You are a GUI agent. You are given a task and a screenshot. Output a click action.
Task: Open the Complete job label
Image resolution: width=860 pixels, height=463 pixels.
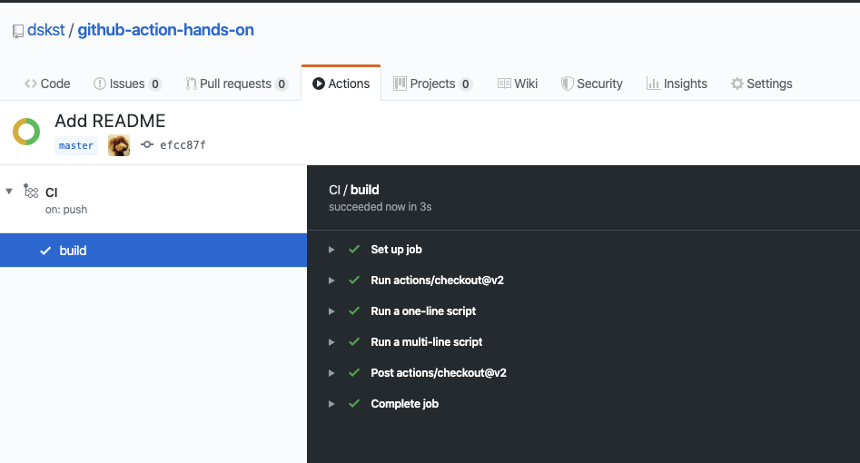click(405, 404)
